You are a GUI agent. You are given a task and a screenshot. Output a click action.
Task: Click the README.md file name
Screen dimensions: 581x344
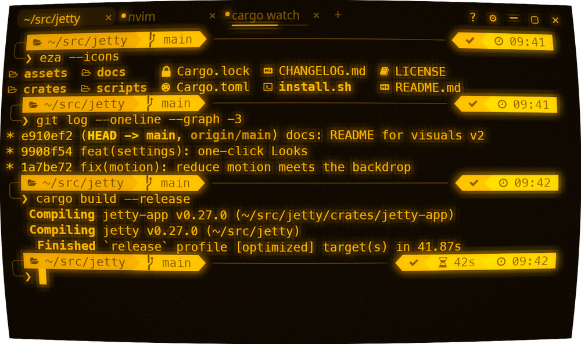[428, 88]
